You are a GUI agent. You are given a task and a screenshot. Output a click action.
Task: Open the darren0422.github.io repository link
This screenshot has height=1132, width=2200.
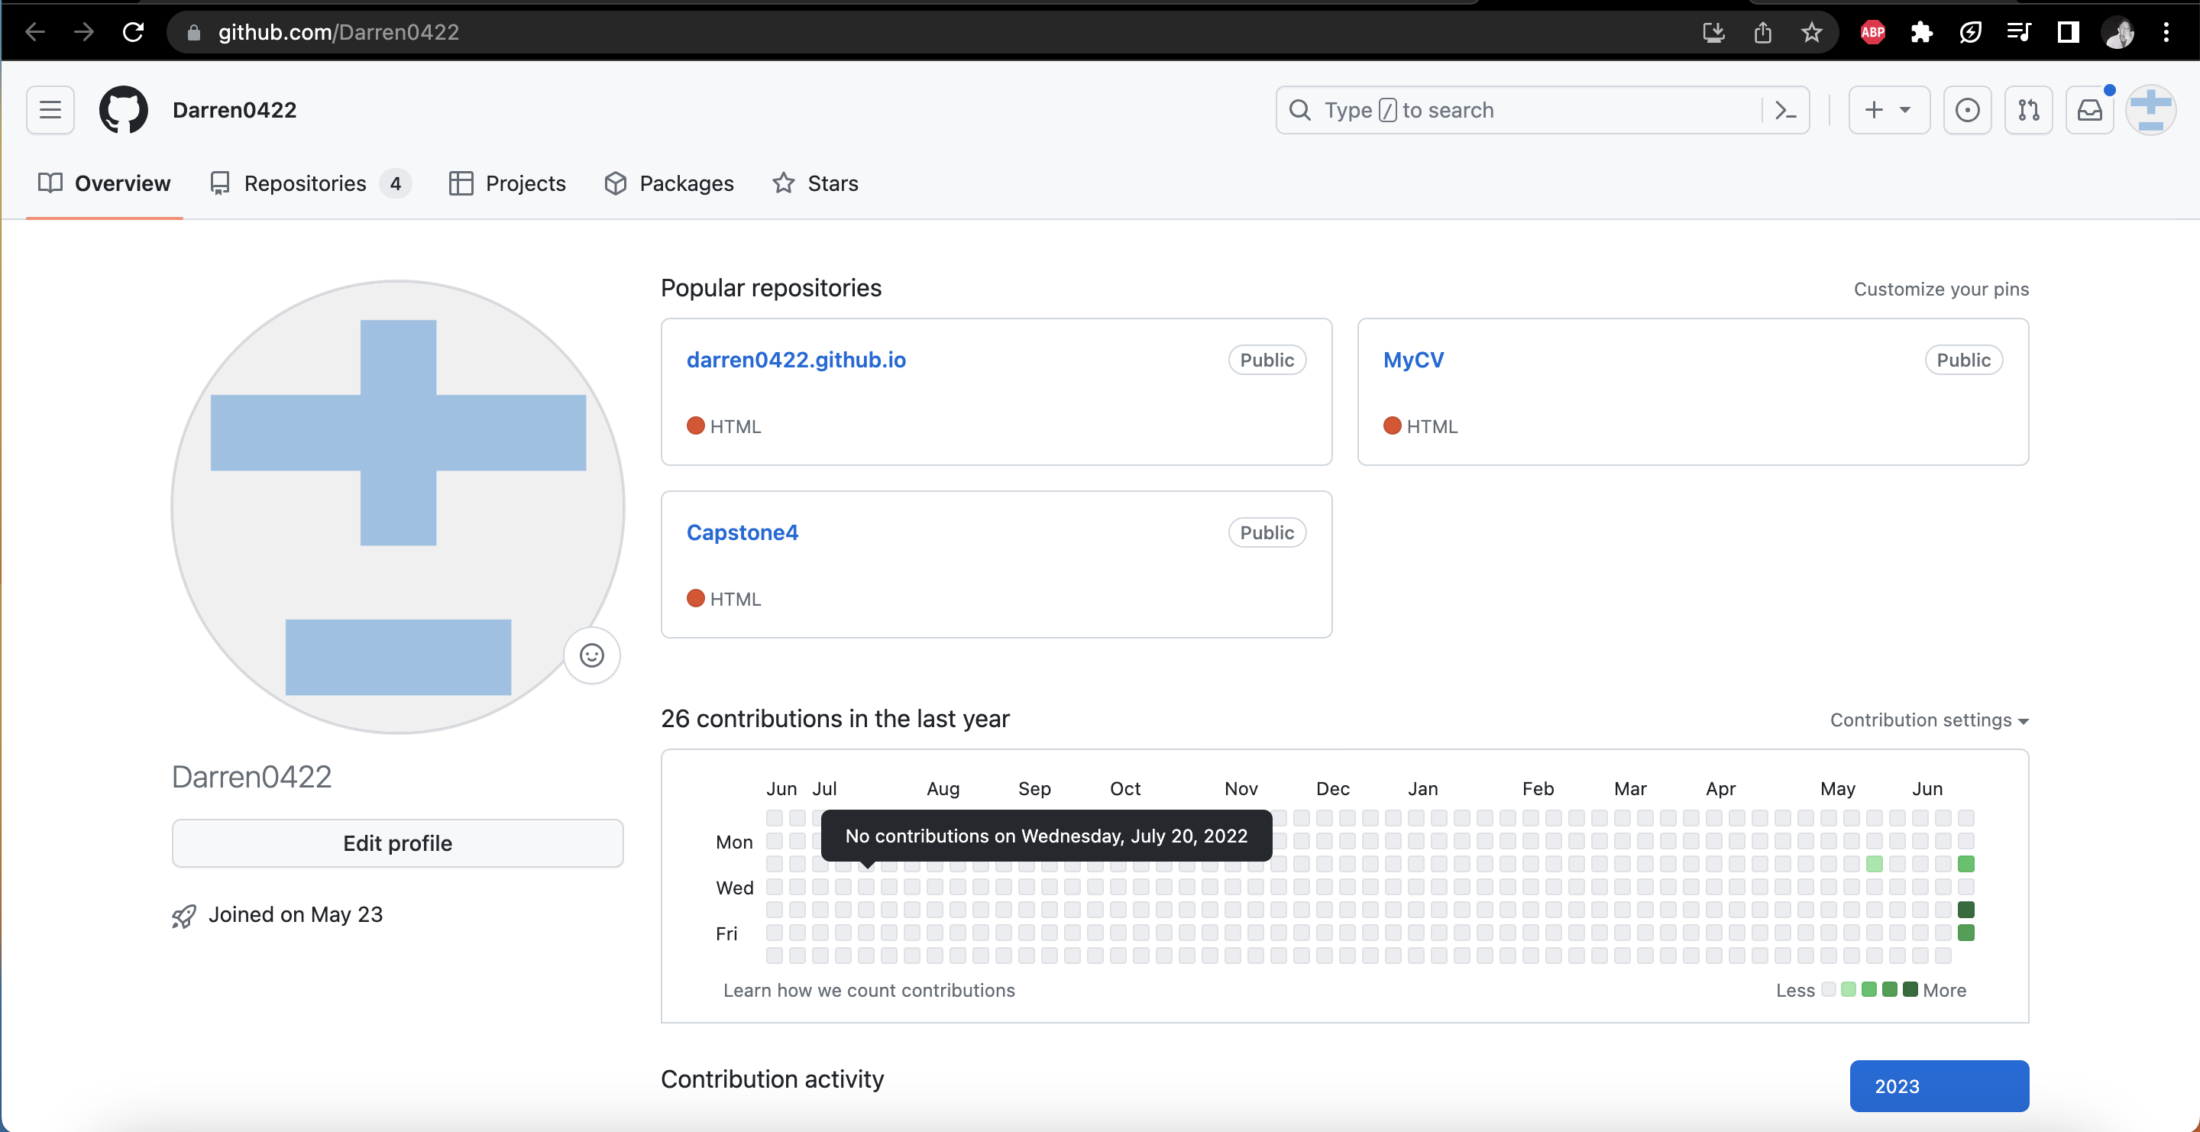(x=796, y=360)
